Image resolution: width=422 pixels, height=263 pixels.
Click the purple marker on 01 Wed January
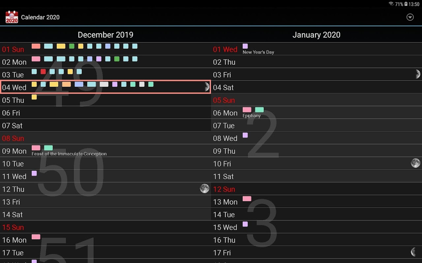[245, 46]
